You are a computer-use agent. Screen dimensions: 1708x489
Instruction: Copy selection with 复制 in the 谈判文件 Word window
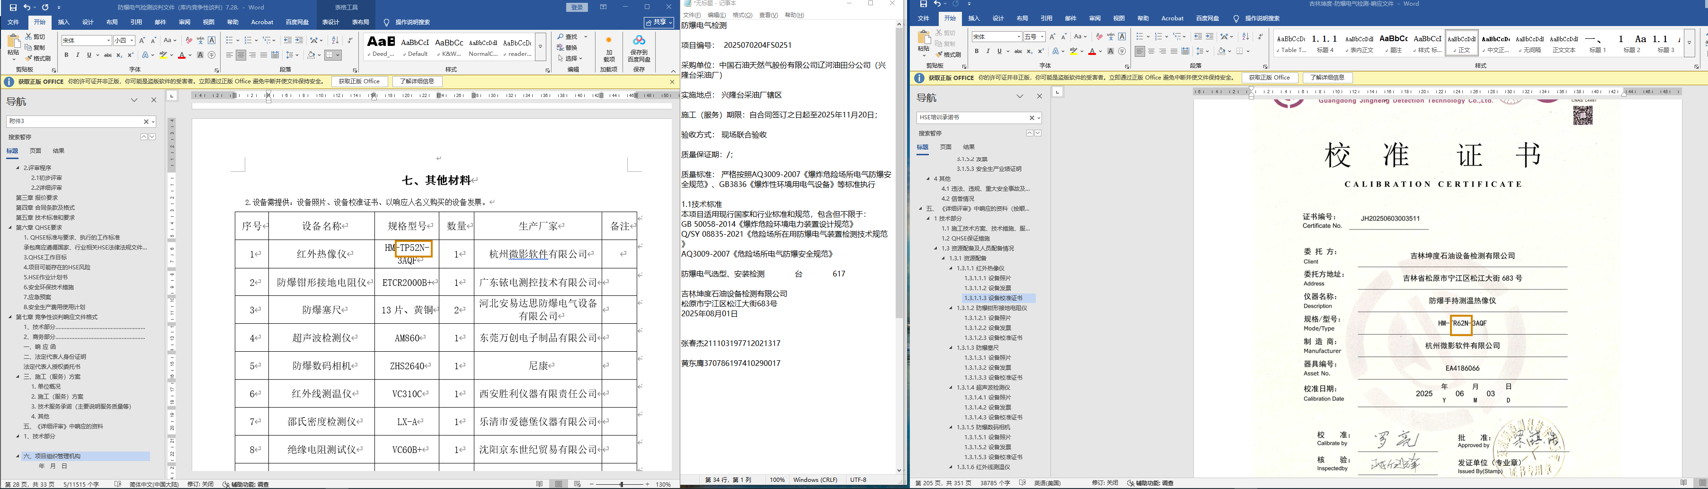tap(35, 48)
